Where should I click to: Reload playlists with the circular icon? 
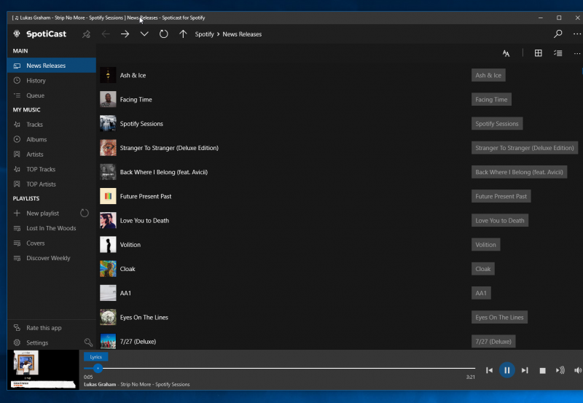[85, 213]
